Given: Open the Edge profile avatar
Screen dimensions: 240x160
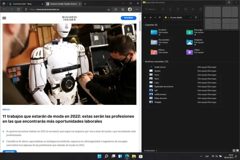Looking at the screenshot, I should pos(130,9).
